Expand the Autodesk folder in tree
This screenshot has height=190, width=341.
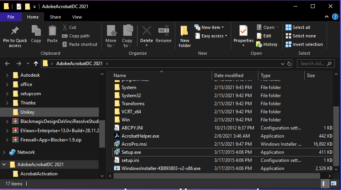[7, 75]
